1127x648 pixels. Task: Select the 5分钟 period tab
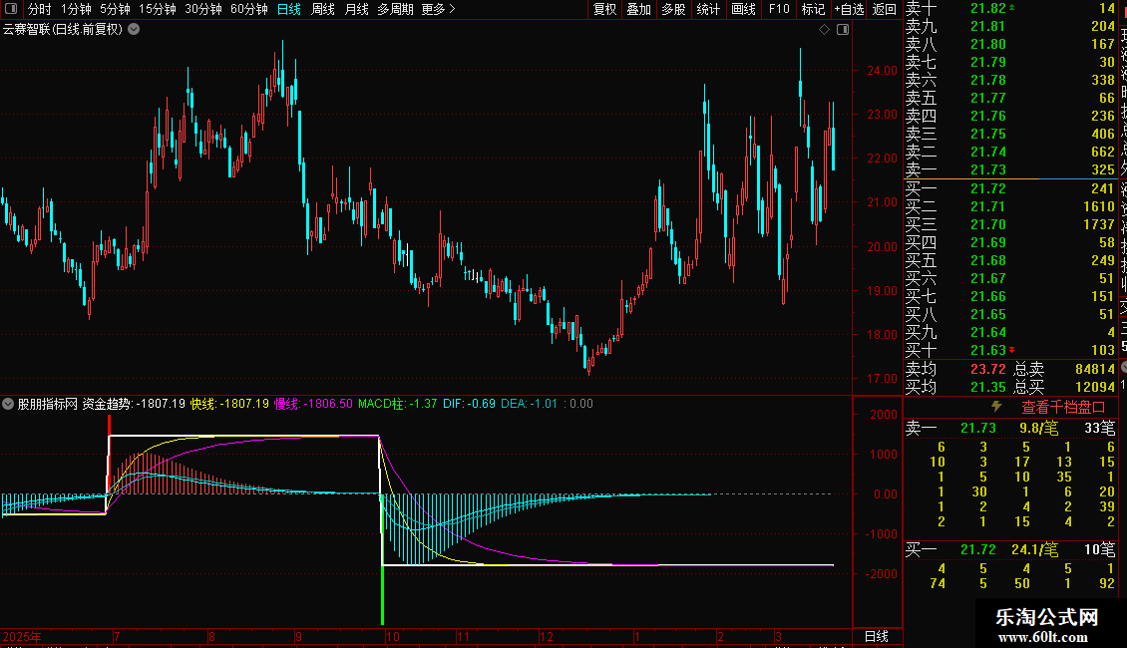tap(115, 9)
